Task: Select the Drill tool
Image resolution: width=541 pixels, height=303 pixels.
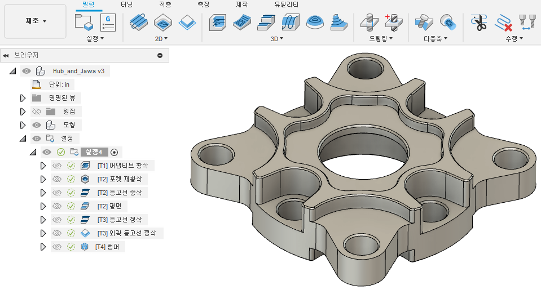Action: click(369, 23)
